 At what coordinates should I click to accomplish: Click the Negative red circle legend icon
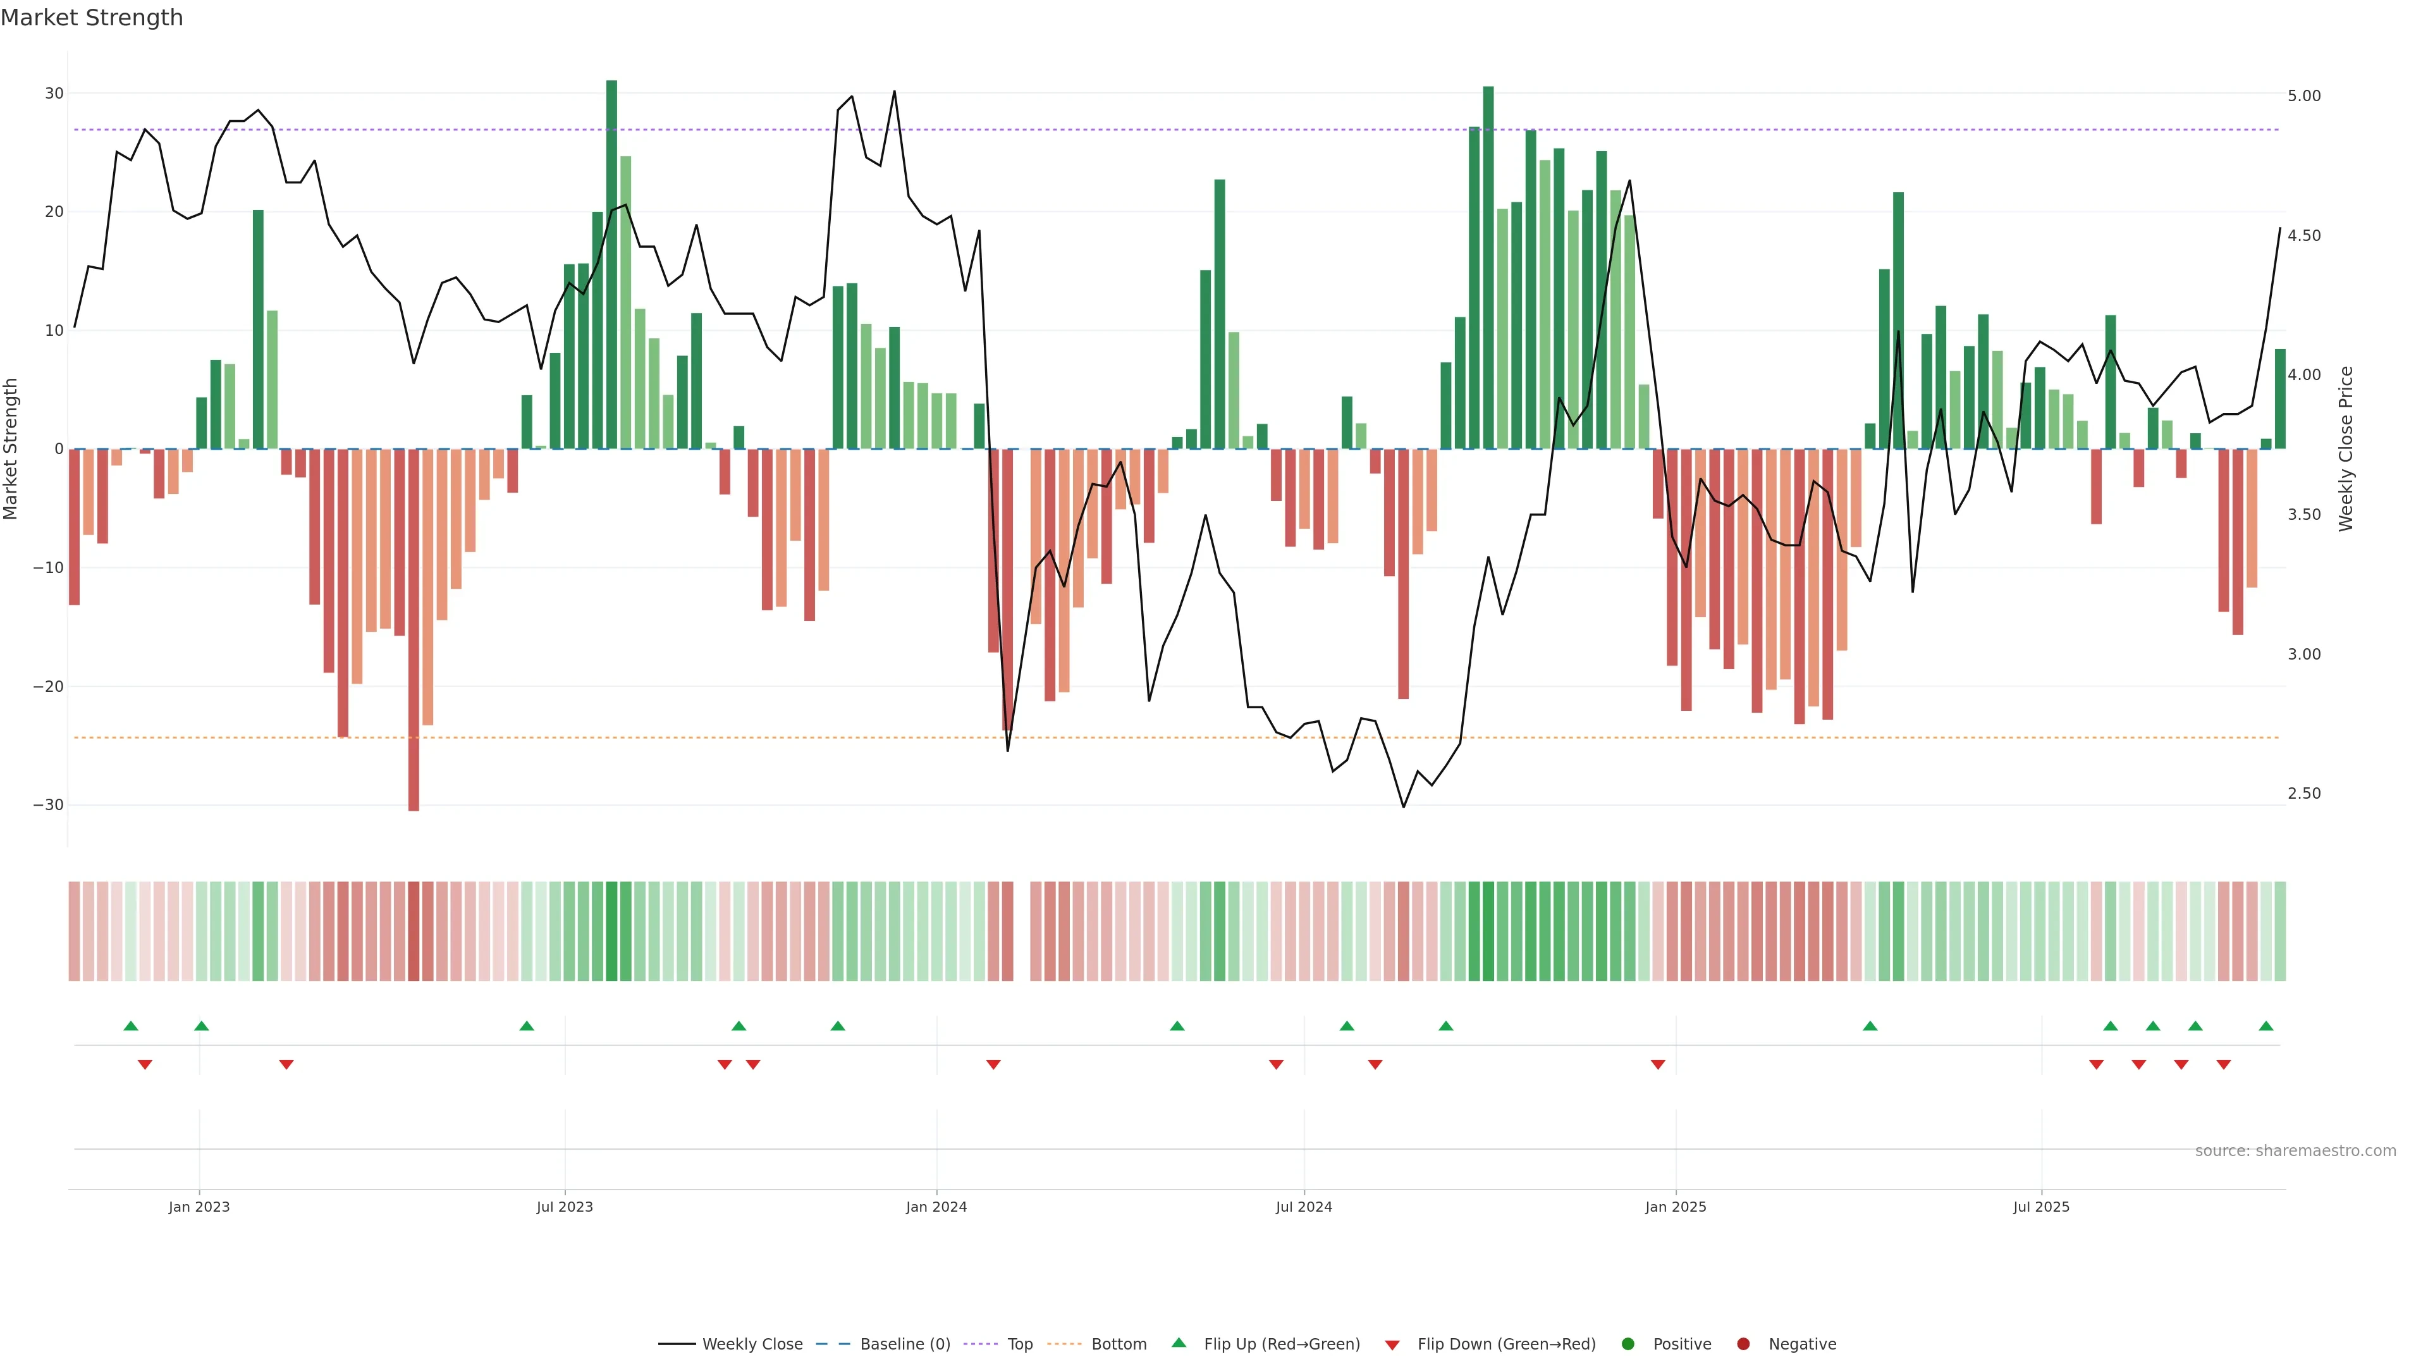(1743, 1344)
